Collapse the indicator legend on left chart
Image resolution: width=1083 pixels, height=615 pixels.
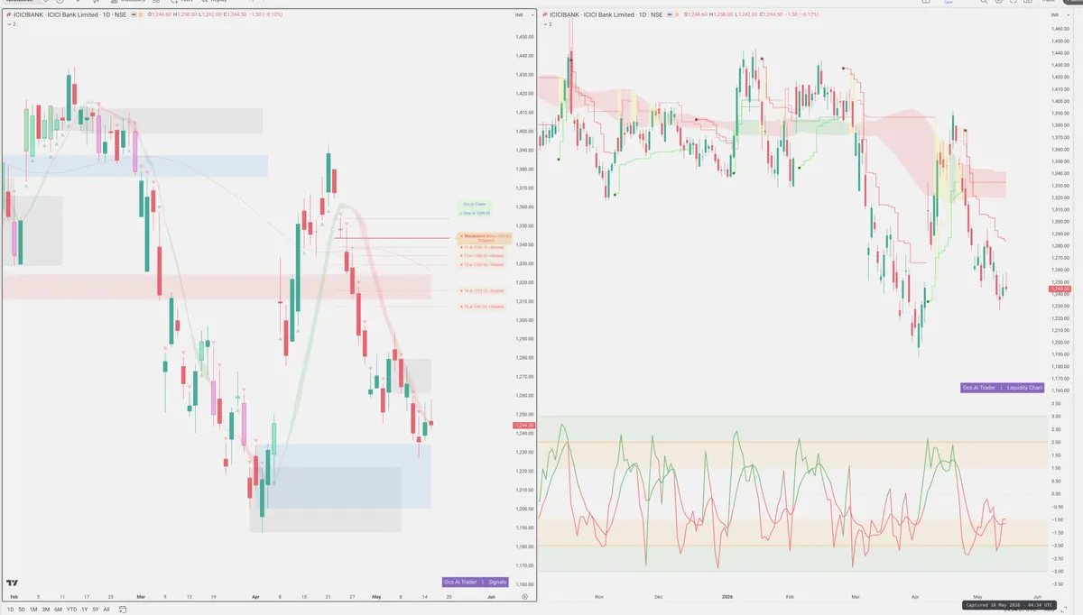click(11, 24)
